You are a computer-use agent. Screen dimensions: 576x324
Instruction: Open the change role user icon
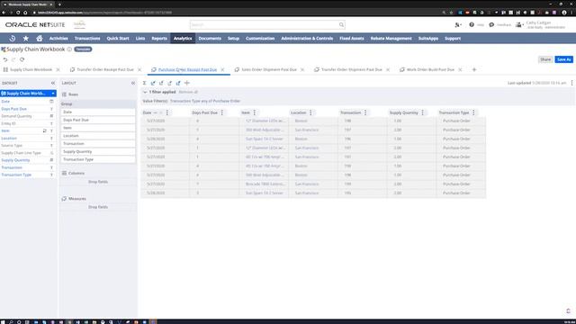pos(518,24)
